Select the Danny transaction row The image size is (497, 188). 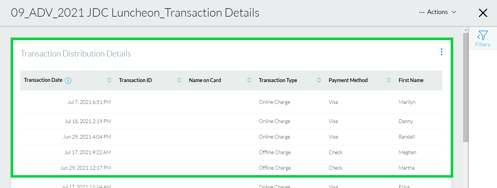click(x=231, y=121)
